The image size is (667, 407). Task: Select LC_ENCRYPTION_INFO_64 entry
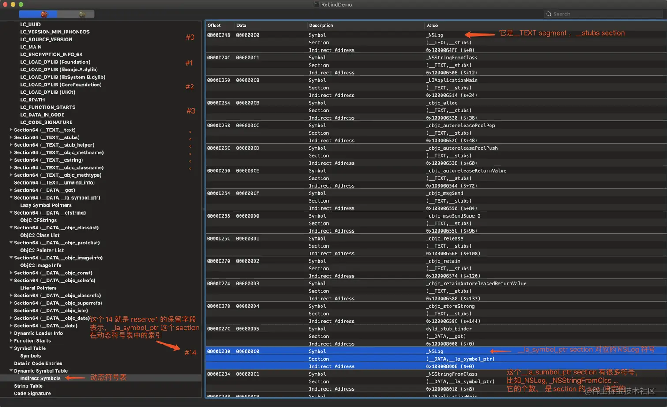click(51, 55)
